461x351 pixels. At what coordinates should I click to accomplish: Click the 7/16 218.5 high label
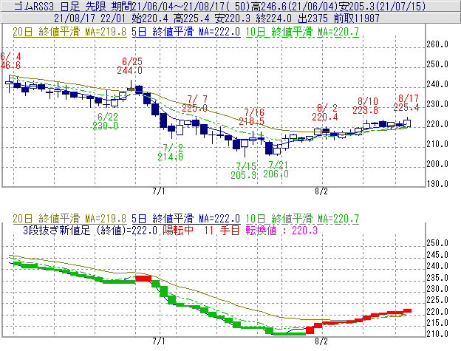(252, 117)
